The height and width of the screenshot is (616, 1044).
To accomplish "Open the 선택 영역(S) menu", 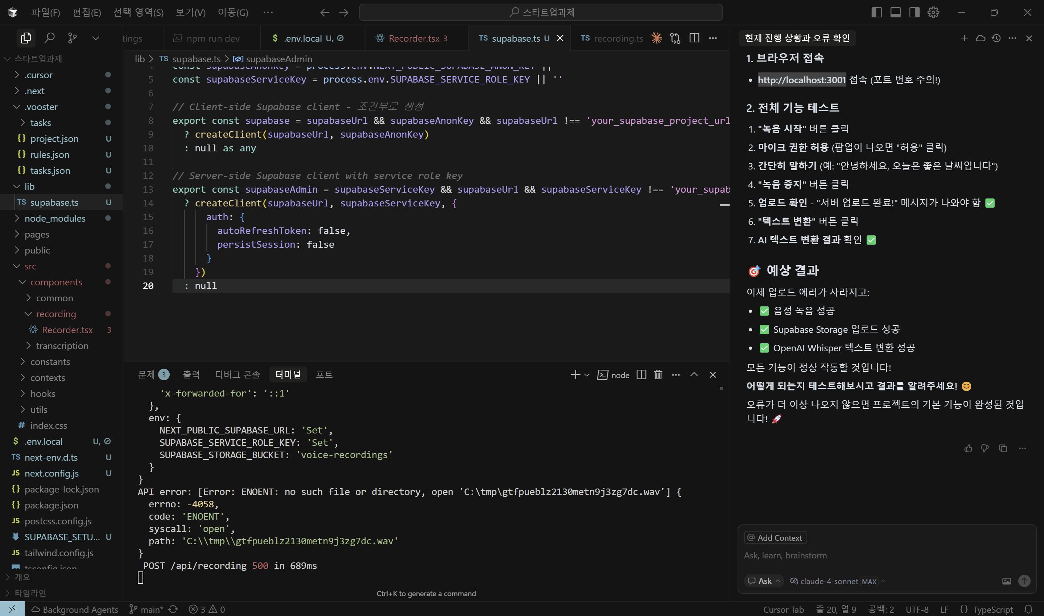I will tap(139, 12).
